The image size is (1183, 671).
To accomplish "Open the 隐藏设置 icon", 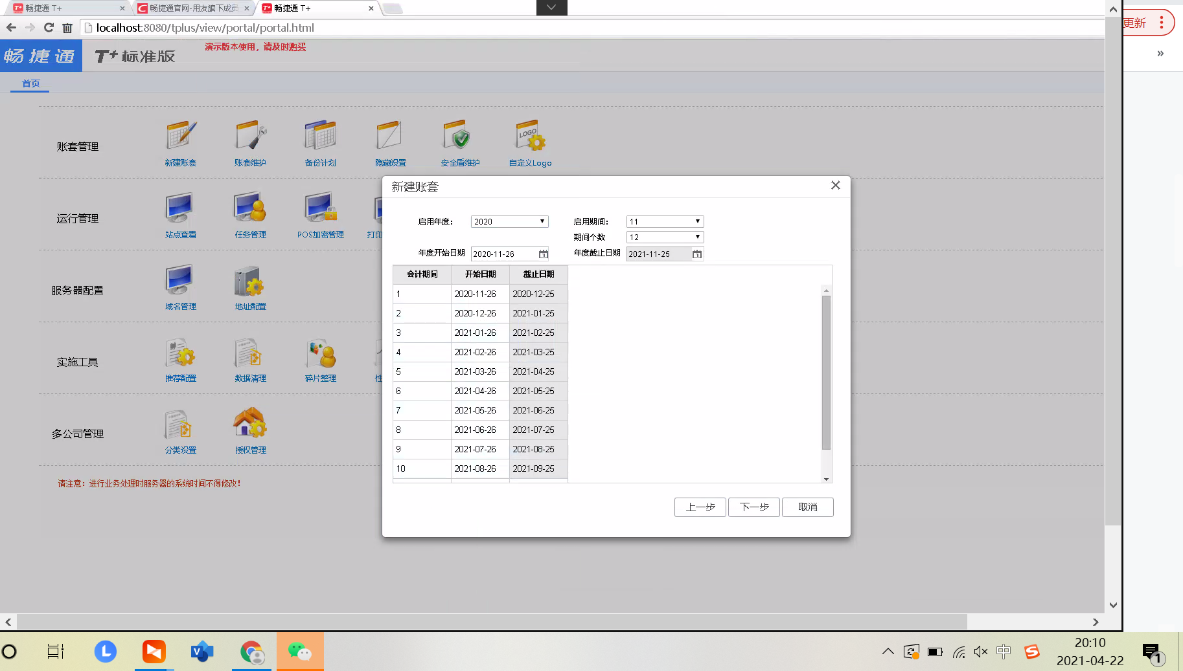I will click(x=390, y=135).
